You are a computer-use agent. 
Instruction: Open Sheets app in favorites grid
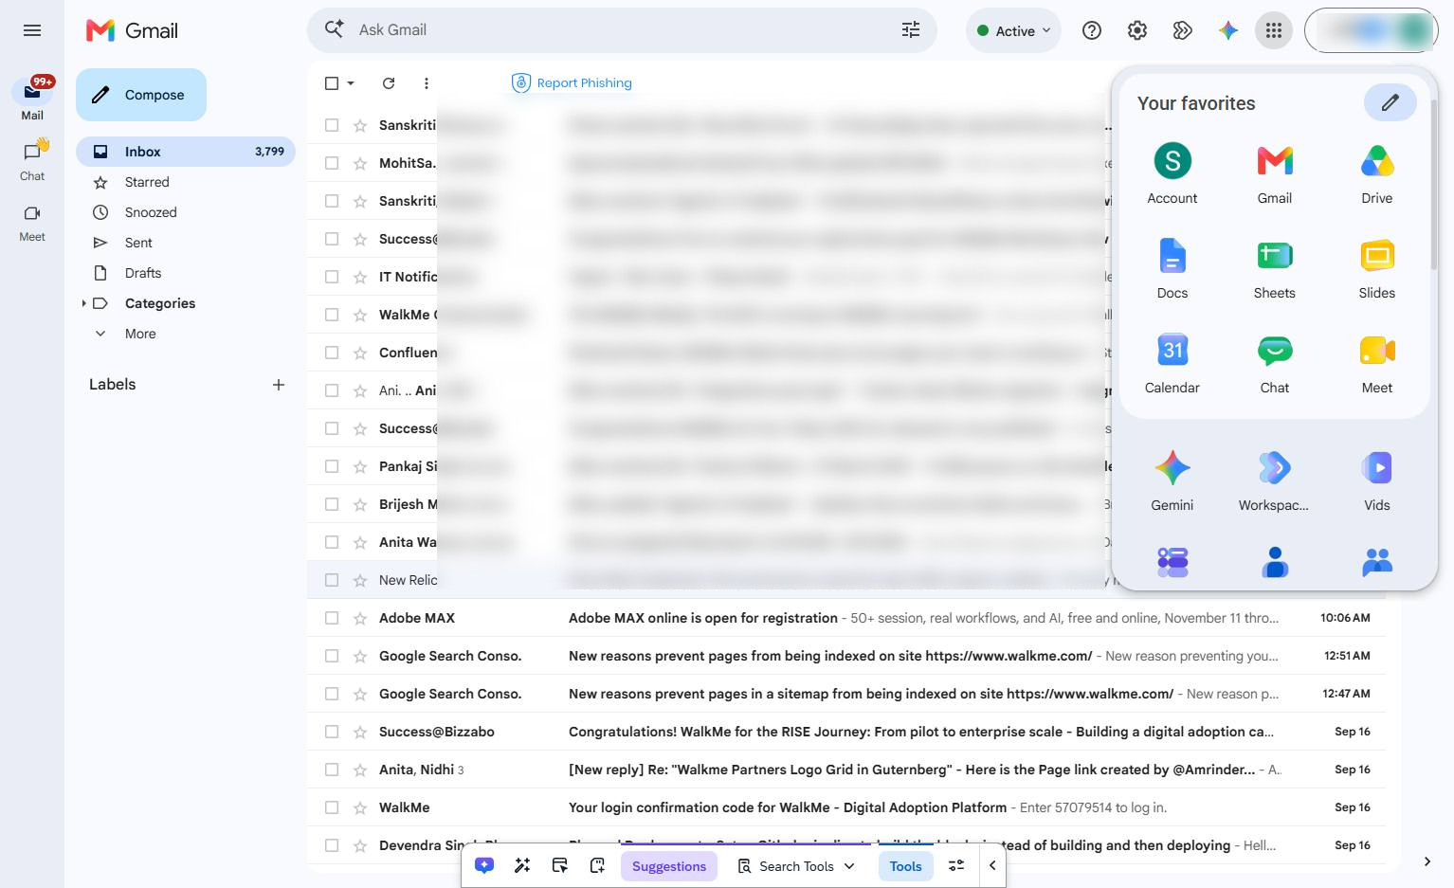coord(1274,269)
